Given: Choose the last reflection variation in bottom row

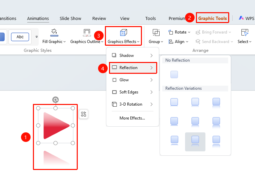Looking at the screenshot, I should pos(216,142).
